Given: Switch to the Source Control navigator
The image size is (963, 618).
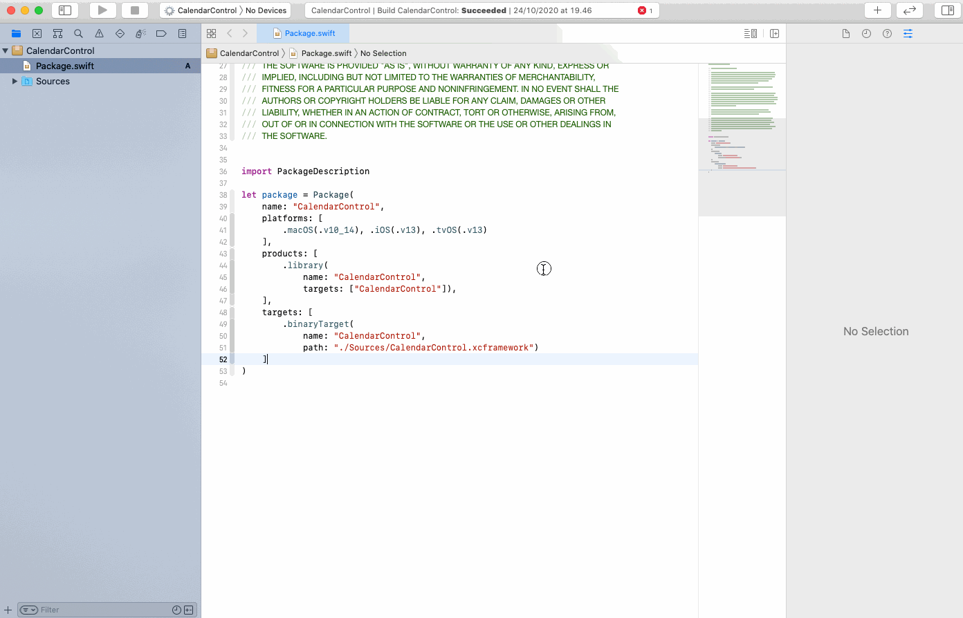Looking at the screenshot, I should coord(37,33).
